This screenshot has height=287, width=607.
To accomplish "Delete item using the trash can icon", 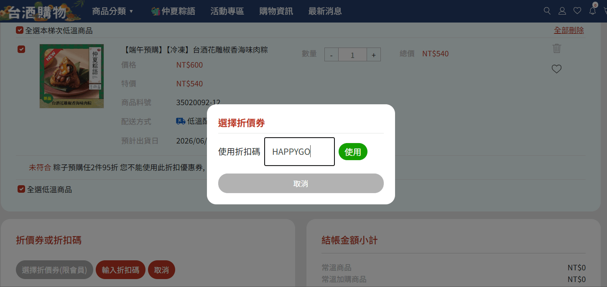I will click(556, 48).
